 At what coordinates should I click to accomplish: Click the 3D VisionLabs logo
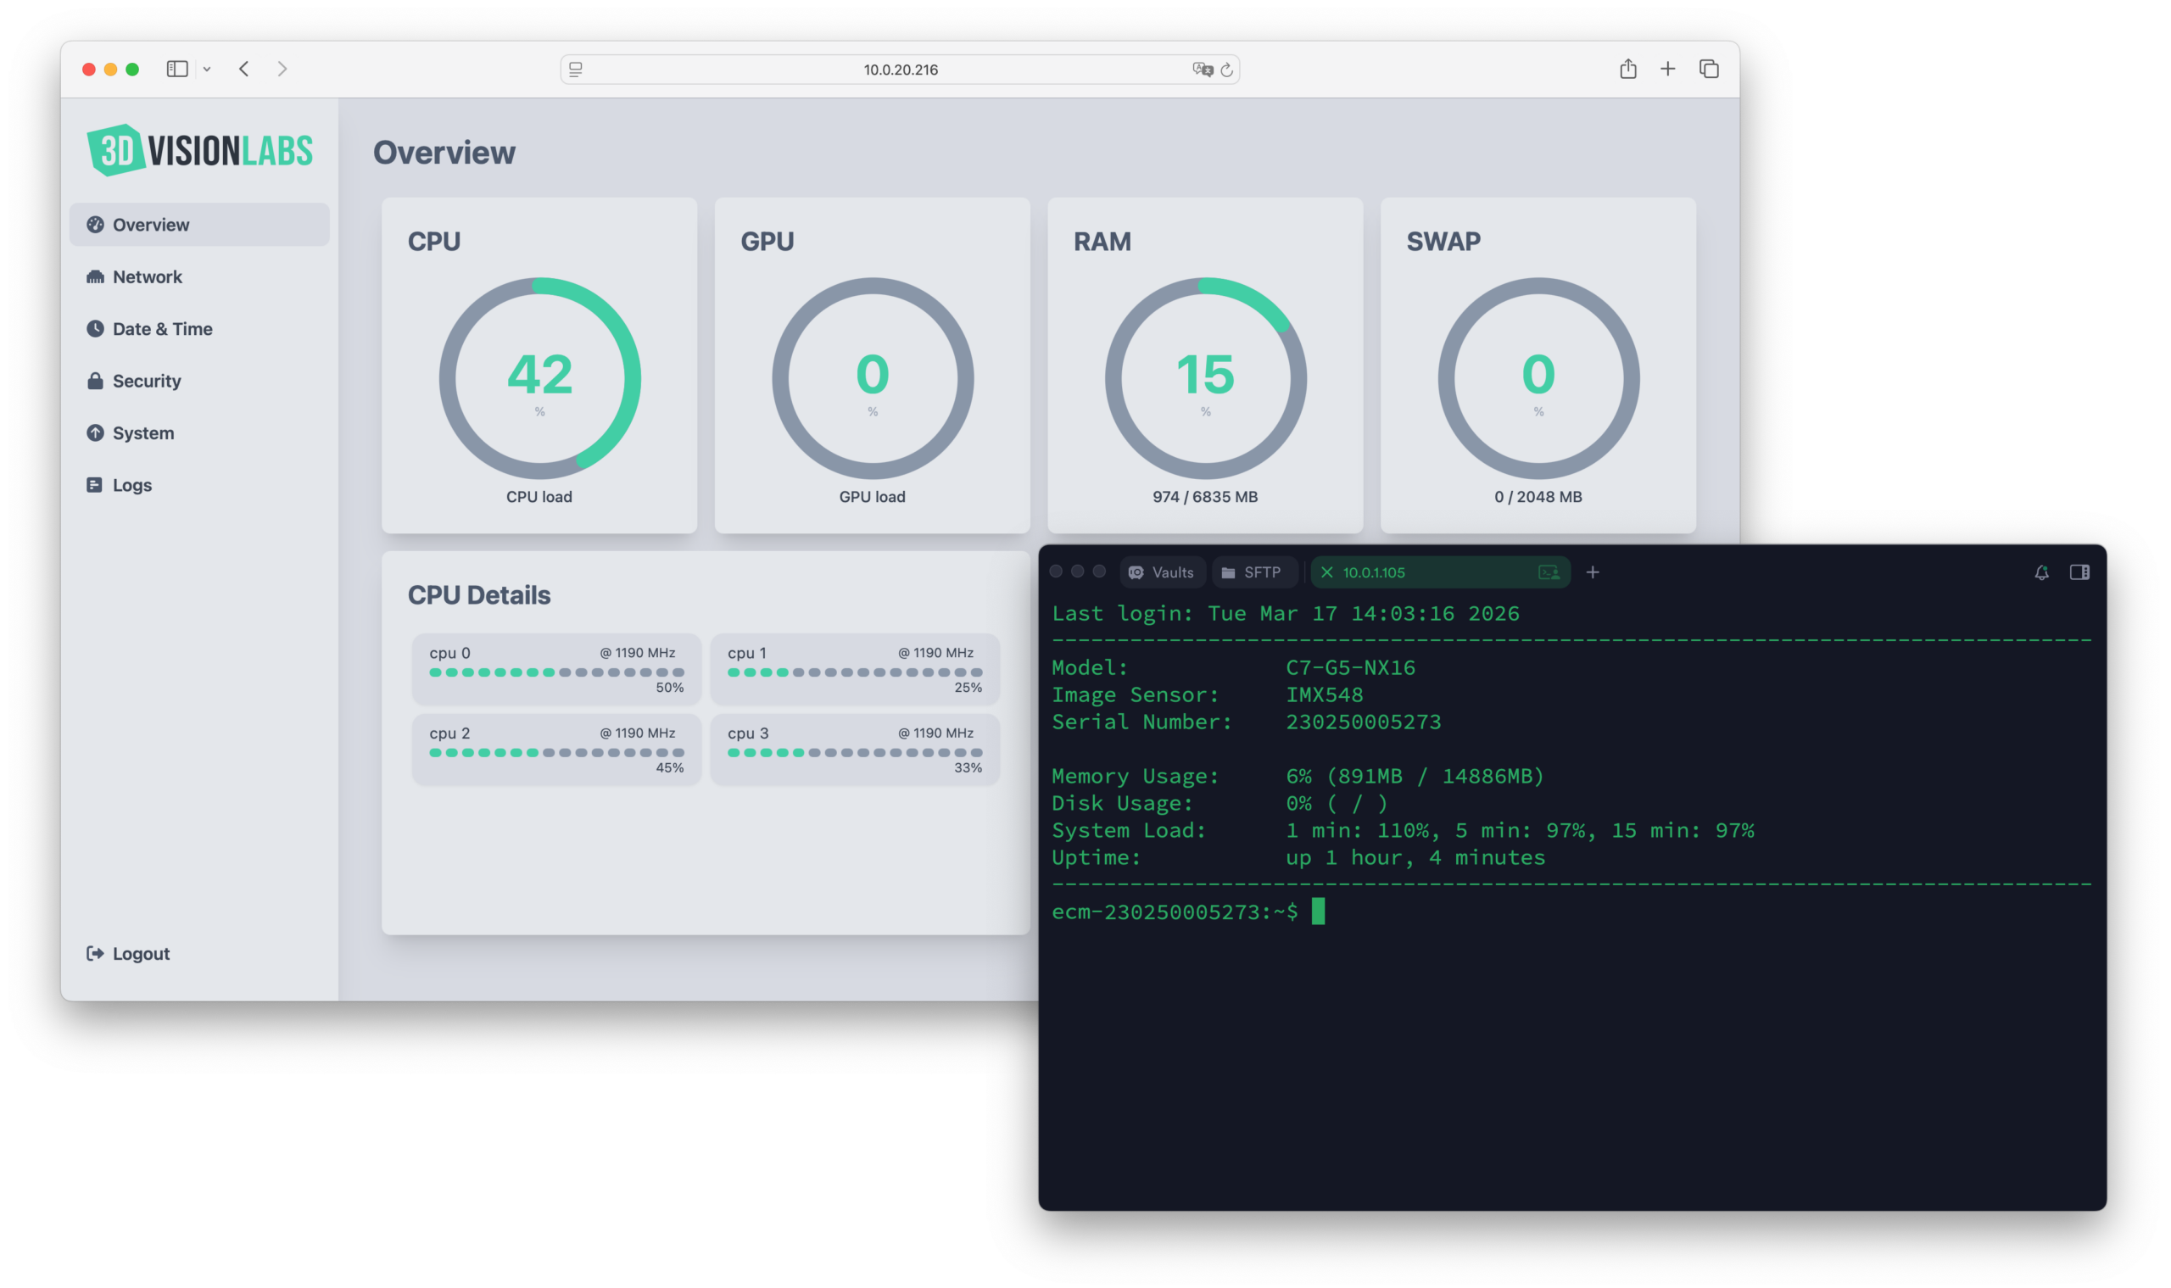(x=200, y=149)
